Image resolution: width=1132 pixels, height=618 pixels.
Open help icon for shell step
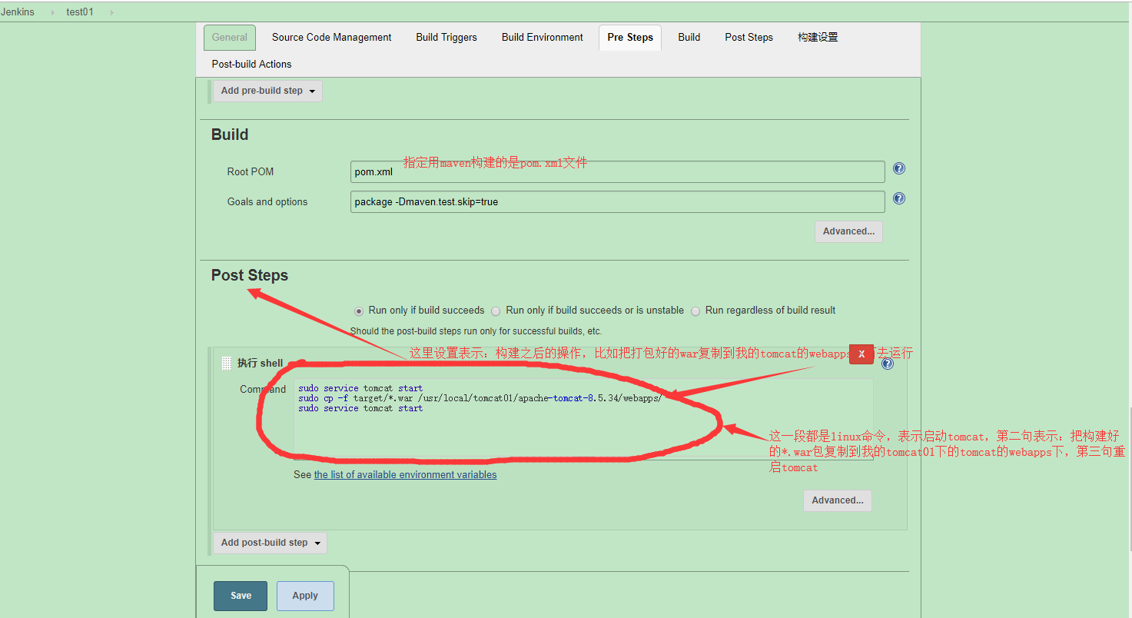click(888, 364)
